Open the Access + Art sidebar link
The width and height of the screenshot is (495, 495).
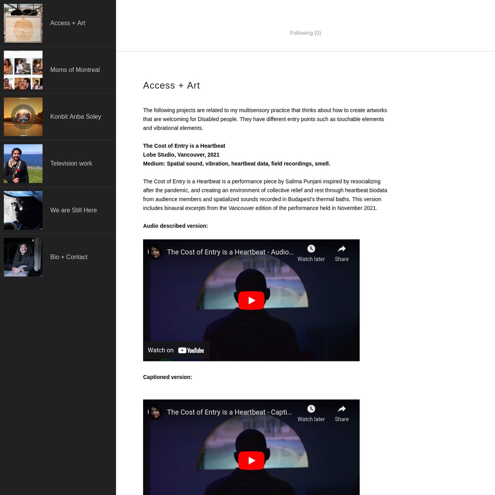[x=68, y=23]
